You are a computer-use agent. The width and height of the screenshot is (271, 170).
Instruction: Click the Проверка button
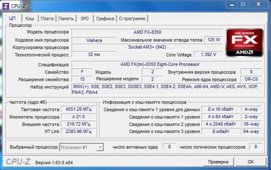coord(218,162)
